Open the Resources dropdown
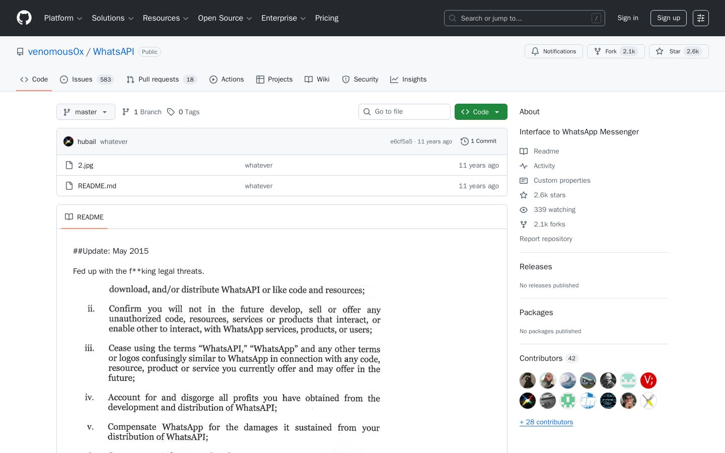This screenshot has width=725, height=453. point(166,18)
